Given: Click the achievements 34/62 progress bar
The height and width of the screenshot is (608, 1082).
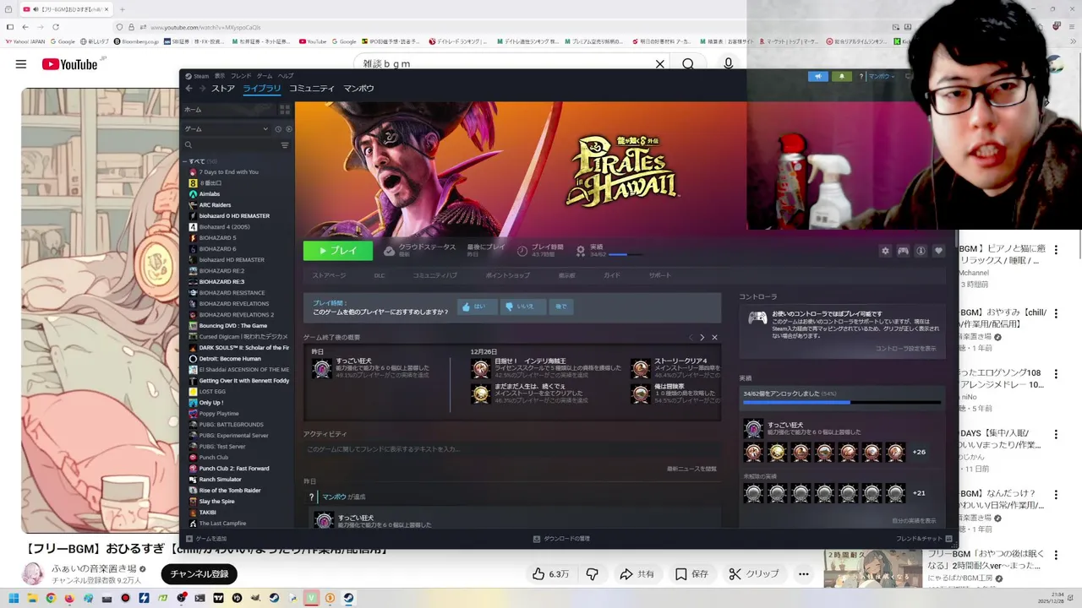Looking at the screenshot, I should pos(625,254).
